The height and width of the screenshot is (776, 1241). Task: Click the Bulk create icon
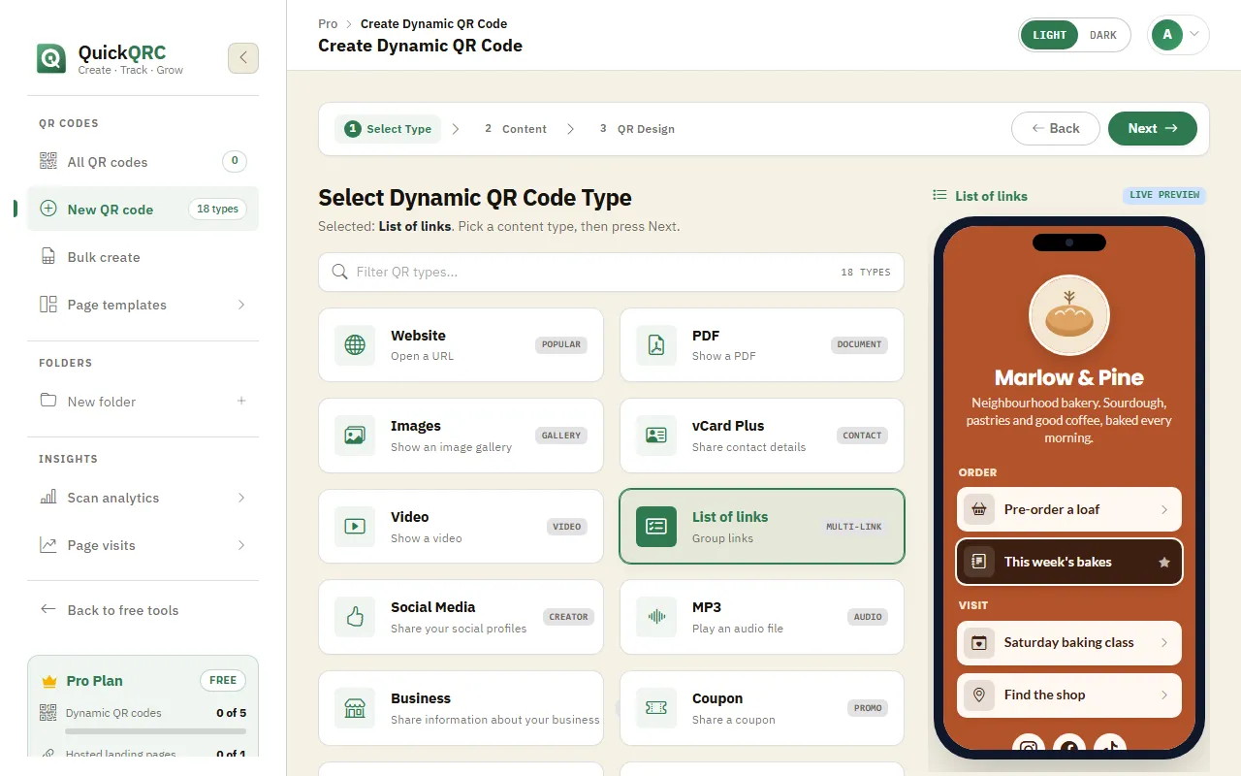tap(48, 257)
